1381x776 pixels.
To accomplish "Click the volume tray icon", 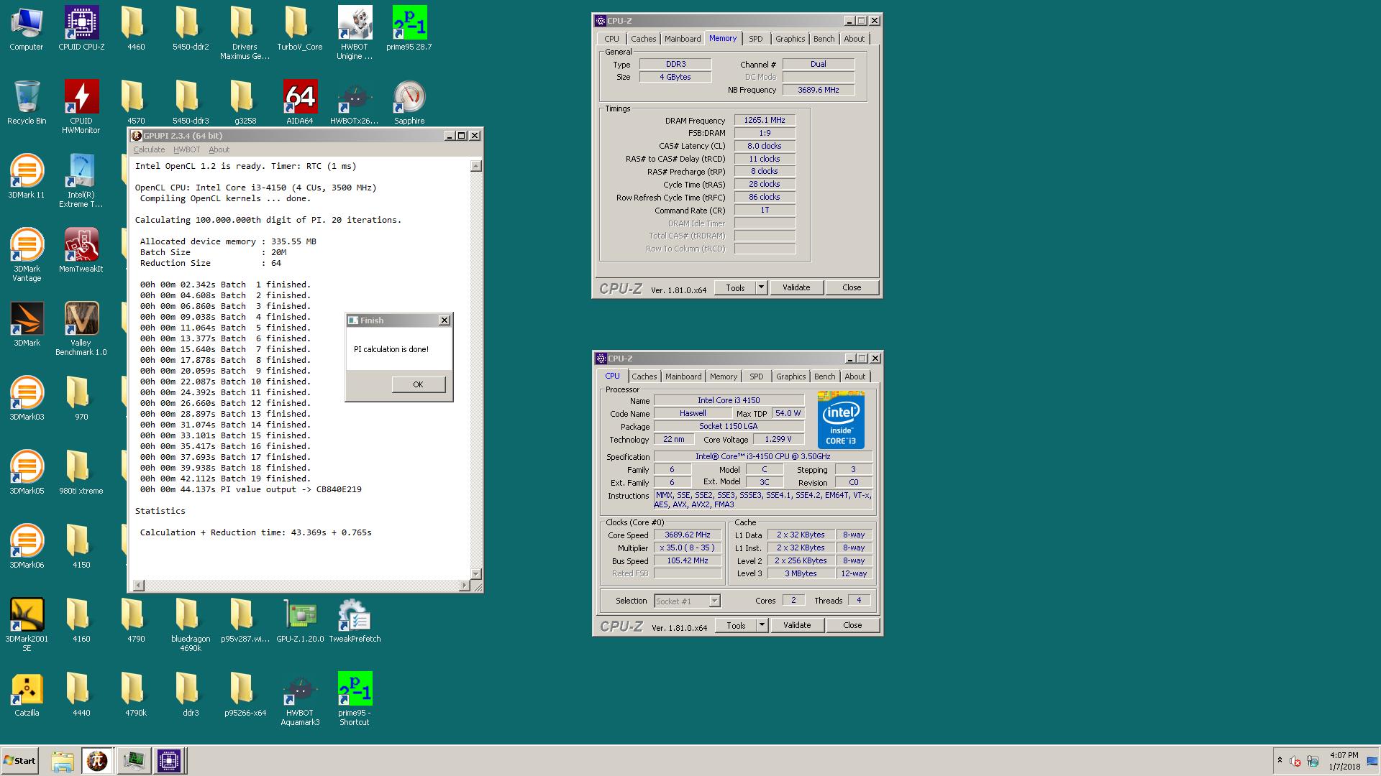I will 1295,761.
